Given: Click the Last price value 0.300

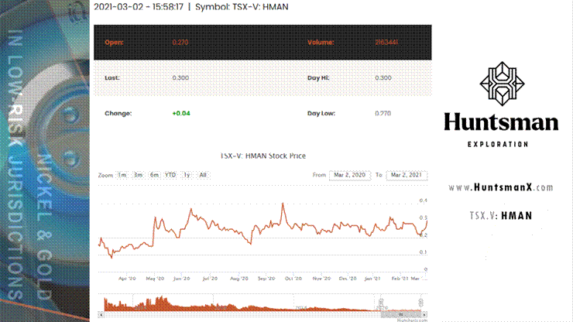Looking at the screenshot, I should click(180, 78).
